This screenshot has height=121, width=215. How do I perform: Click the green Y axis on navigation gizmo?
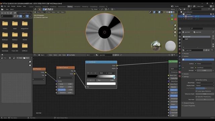coord(172,19)
